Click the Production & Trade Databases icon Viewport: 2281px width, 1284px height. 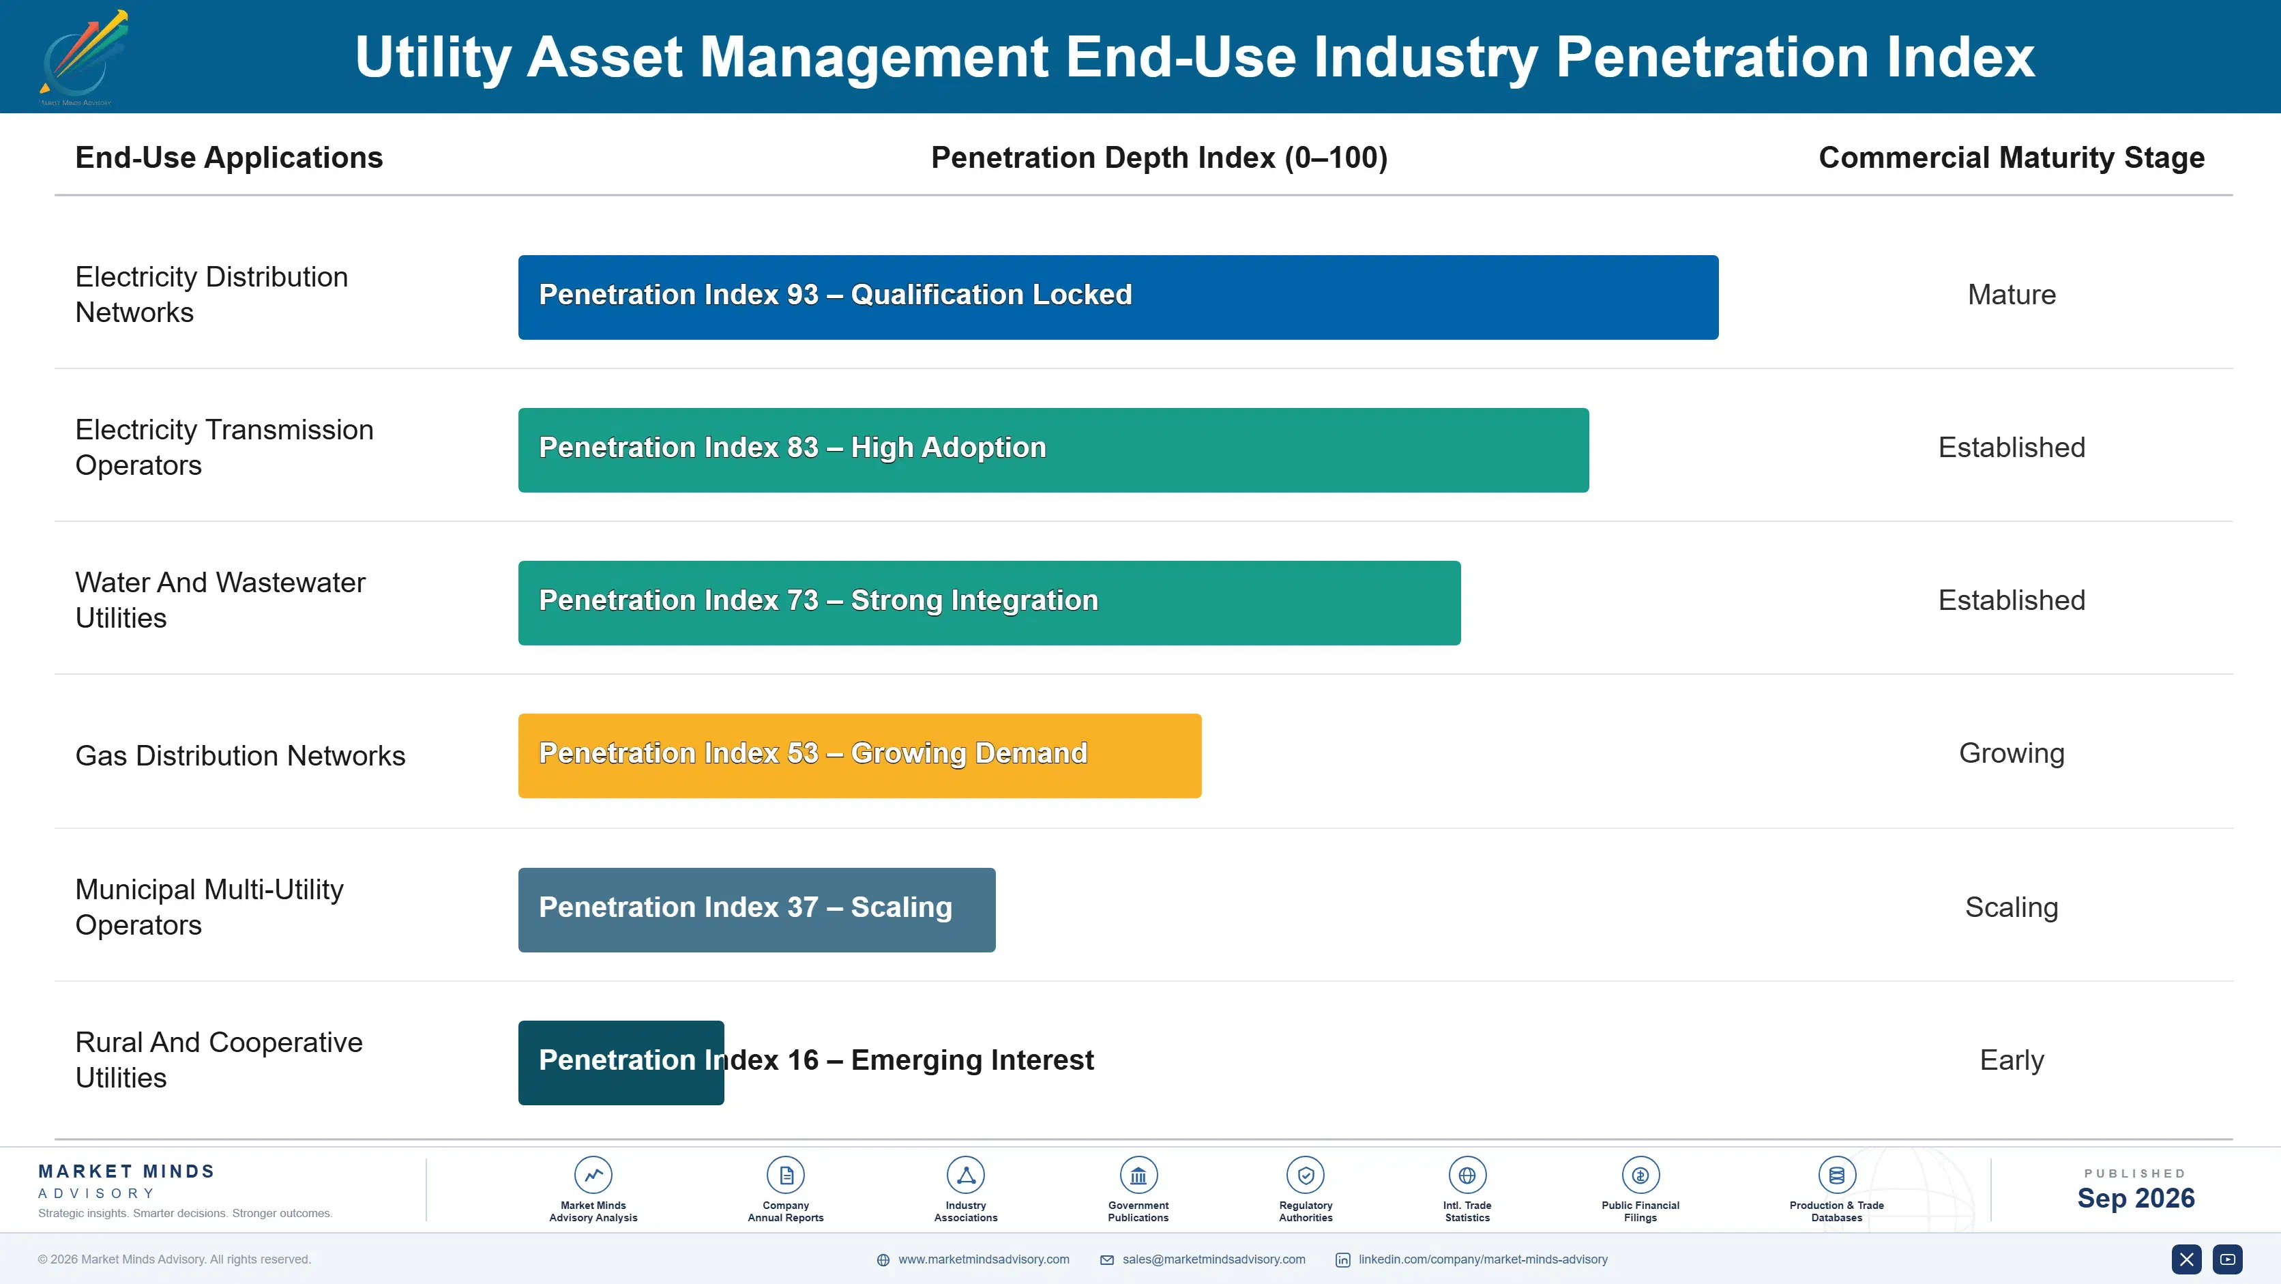pyautogui.click(x=1836, y=1175)
